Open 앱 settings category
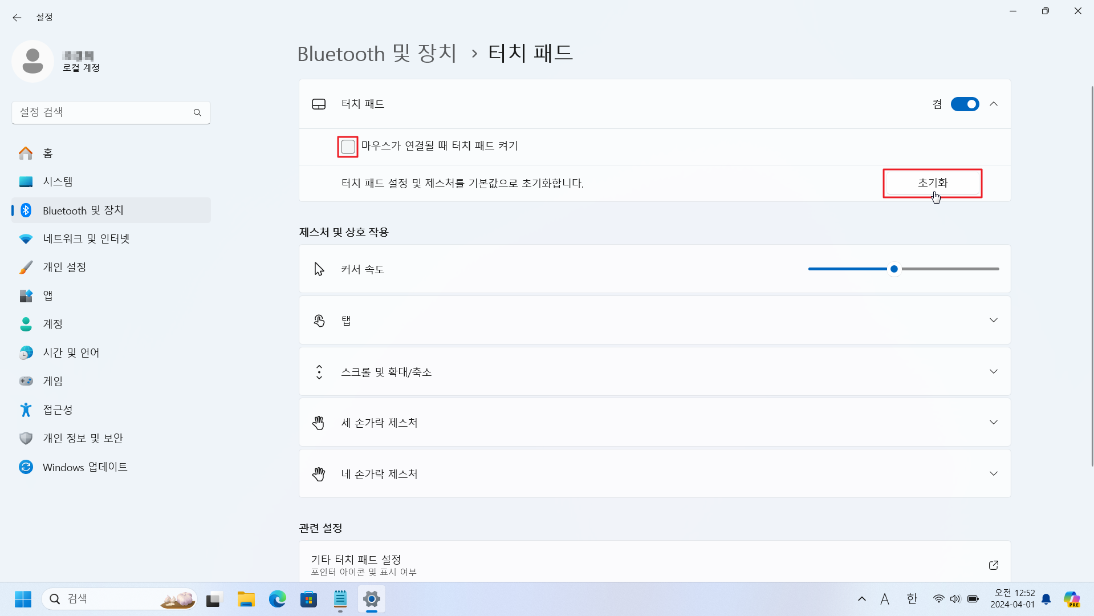 pos(111,296)
